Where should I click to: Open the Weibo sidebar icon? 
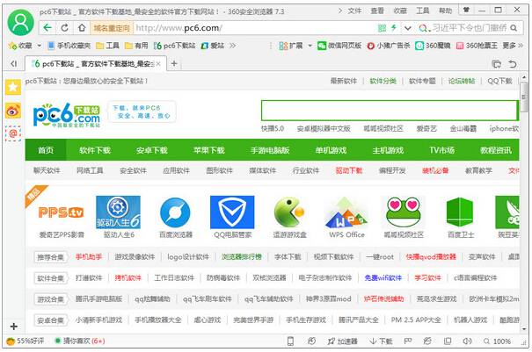click(x=13, y=111)
